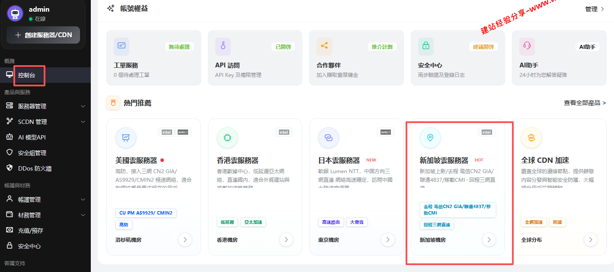Click the 安全組管理 shield icon
Viewport: 614px width, 272px height.
click(10, 152)
